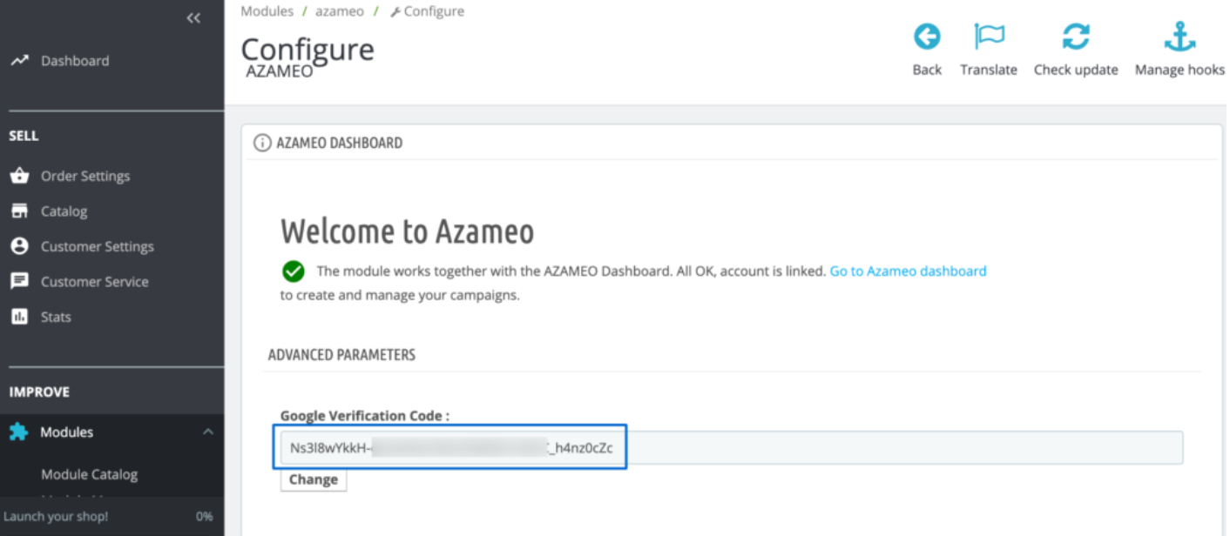The height and width of the screenshot is (536, 1230).
Task: Click the Modules puzzle piece icon
Action: point(19,432)
